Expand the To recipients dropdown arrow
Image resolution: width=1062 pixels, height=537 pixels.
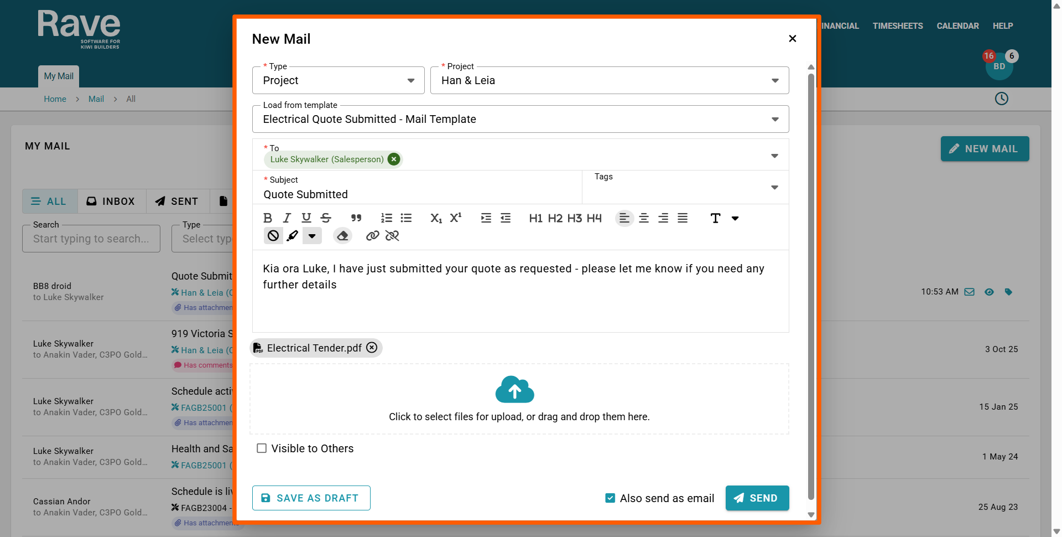coord(775,156)
